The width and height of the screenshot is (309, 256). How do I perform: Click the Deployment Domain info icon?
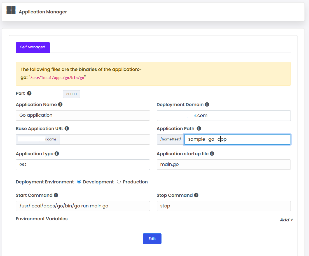(x=207, y=105)
